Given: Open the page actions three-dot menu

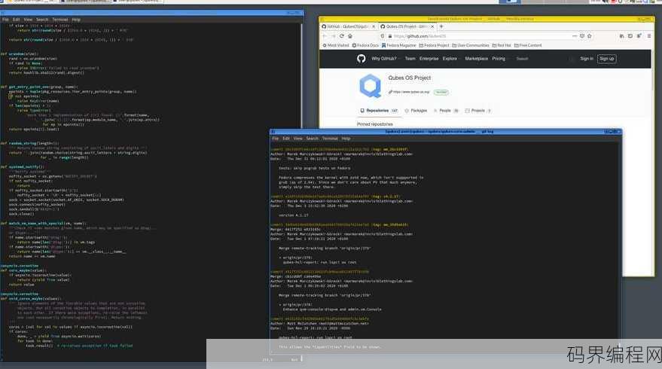Looking at the screenshot, I should click(575, 36).
